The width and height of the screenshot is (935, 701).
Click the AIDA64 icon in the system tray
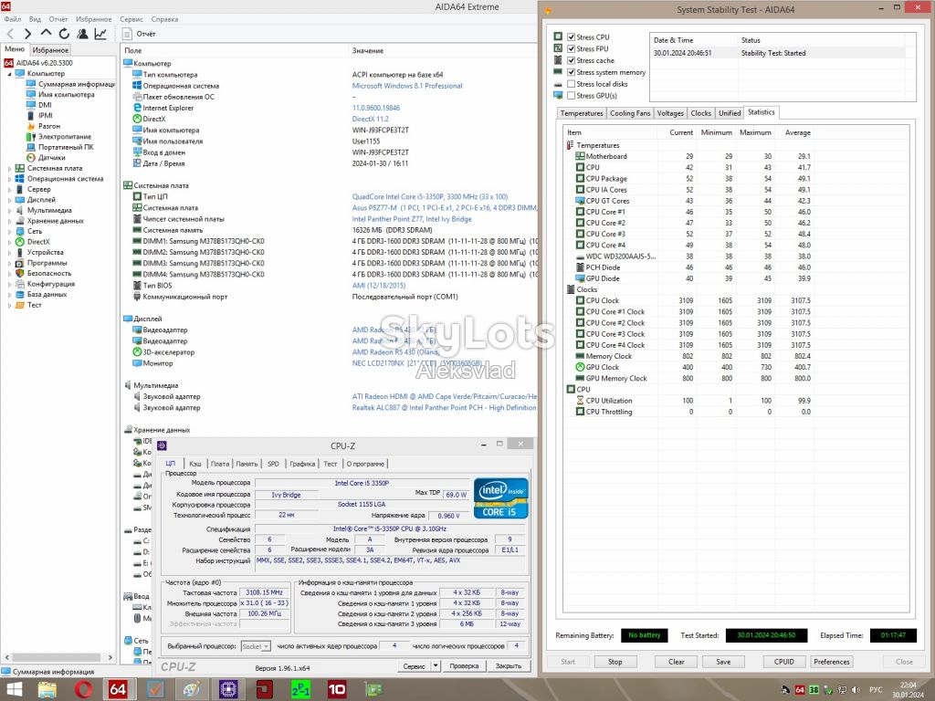800,690
